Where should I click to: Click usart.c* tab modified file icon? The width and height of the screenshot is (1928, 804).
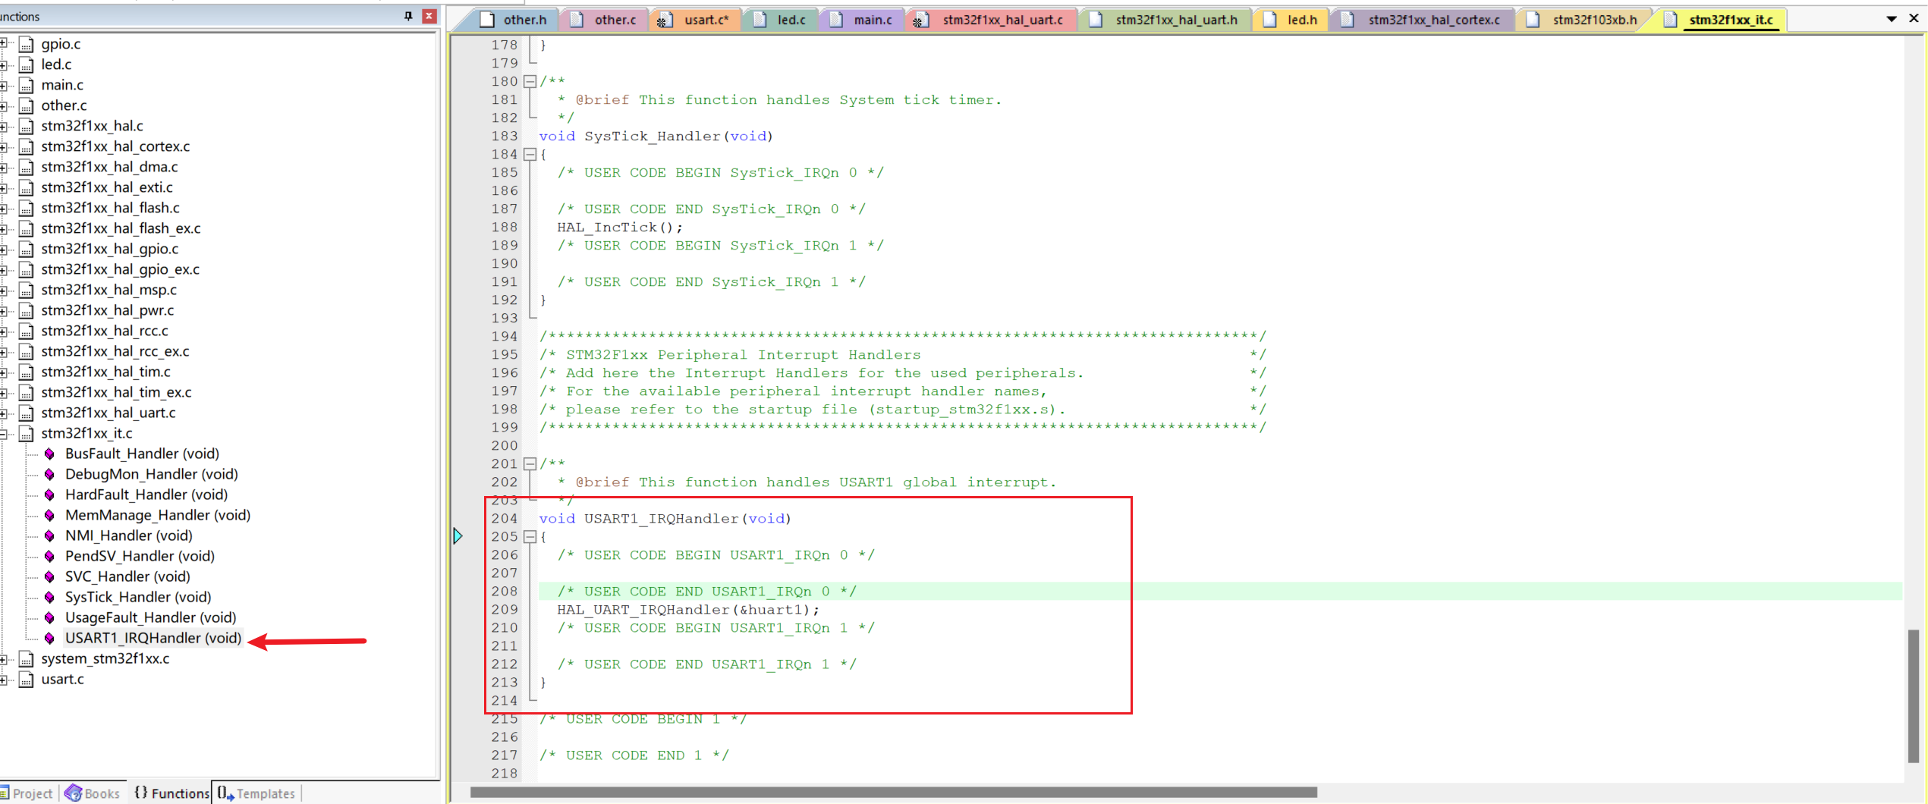coord(664,20)
